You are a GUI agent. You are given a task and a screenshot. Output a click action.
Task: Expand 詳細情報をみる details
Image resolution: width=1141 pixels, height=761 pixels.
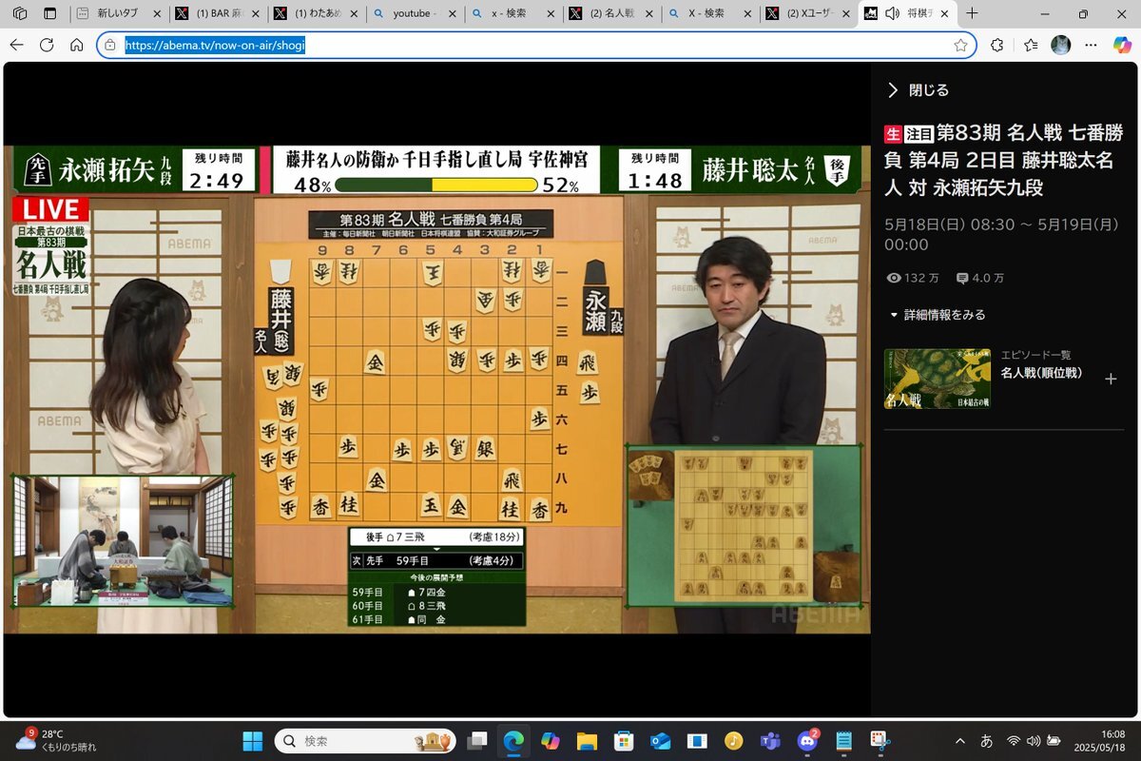click(938, 315)
